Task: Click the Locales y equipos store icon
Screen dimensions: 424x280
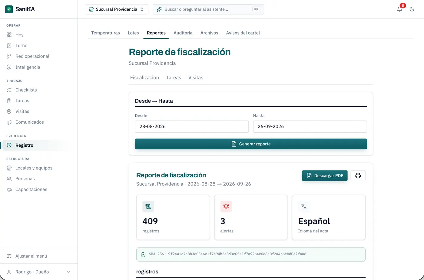Action: 9,168
